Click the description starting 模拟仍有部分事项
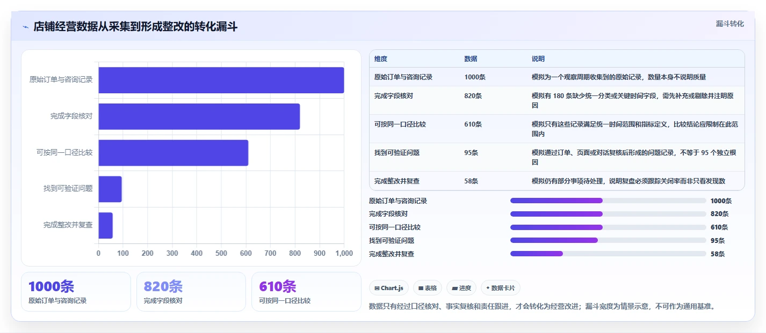The height and width of the screenshot is (333, 766). click(x=628, y=181)
